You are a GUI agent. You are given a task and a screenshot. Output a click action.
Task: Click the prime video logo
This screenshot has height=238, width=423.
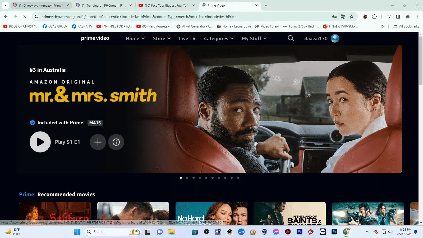[x=95, y=38]
